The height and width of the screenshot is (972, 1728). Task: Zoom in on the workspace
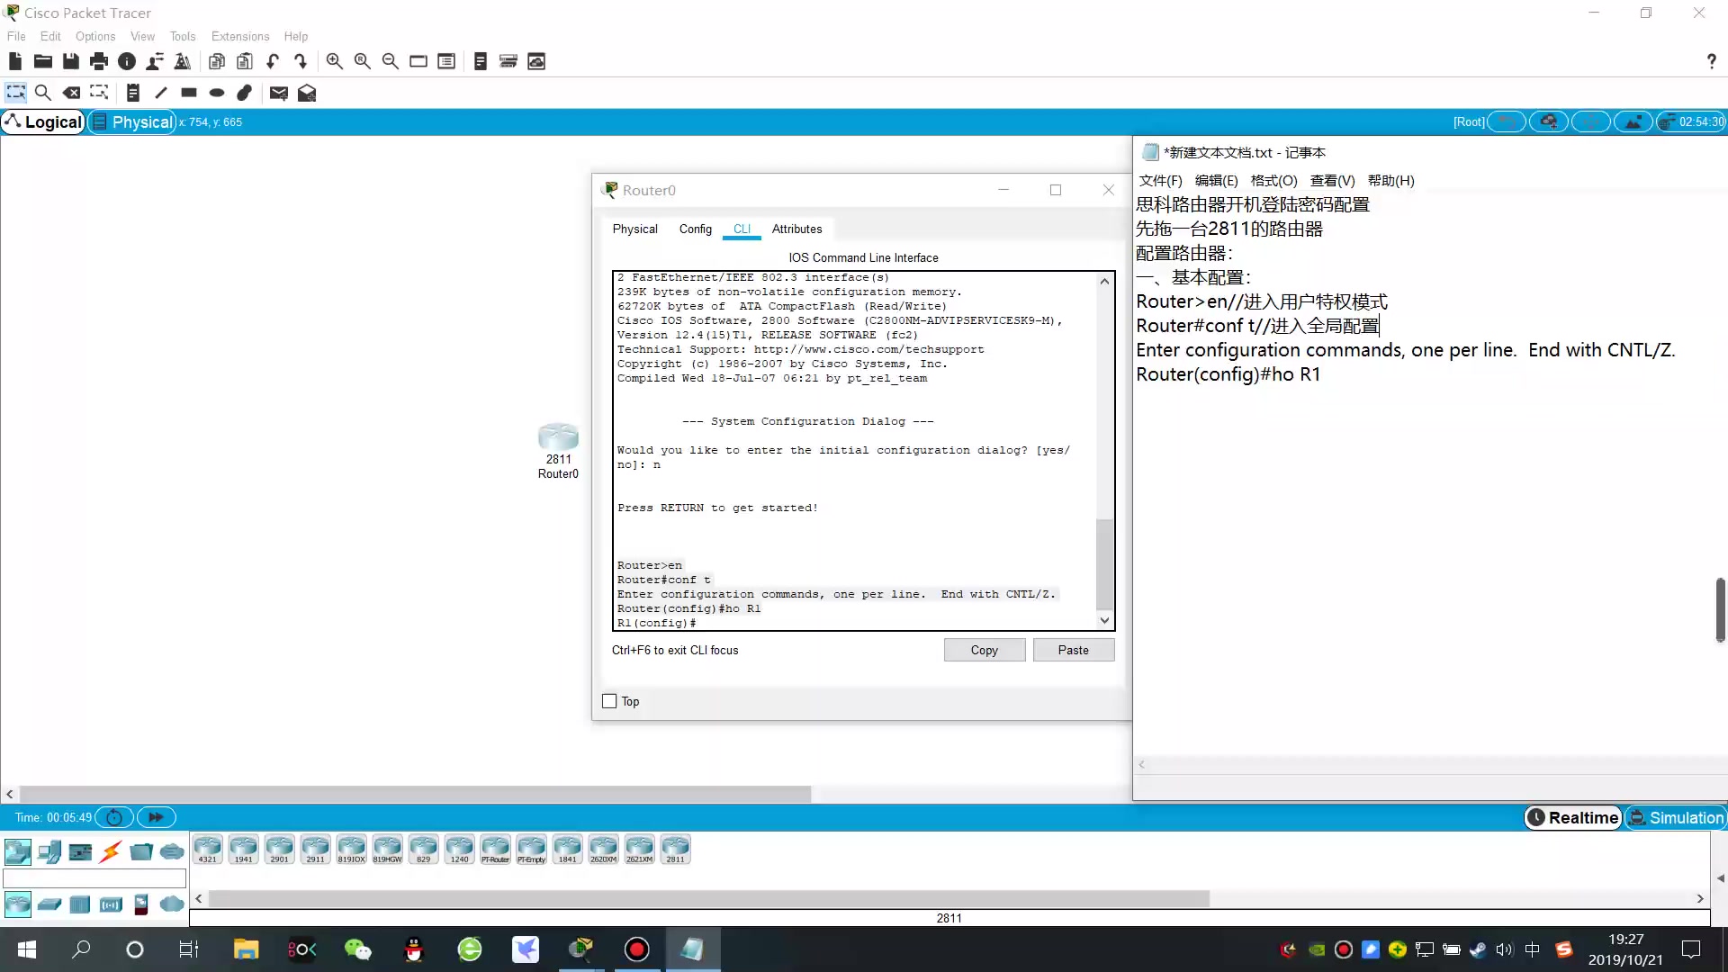pyautogui.click(x=334, y=61)
